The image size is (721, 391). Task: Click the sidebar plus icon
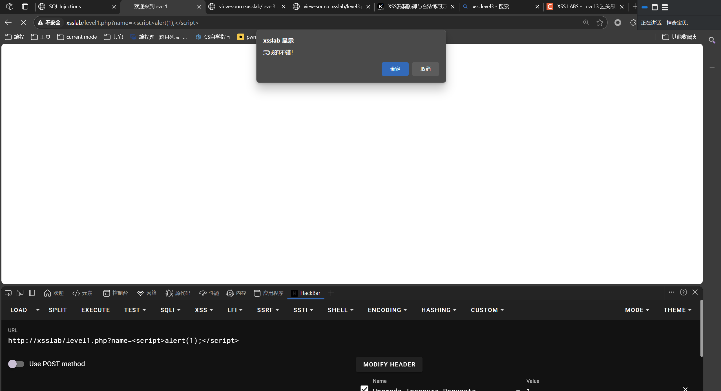click(712, 68)
